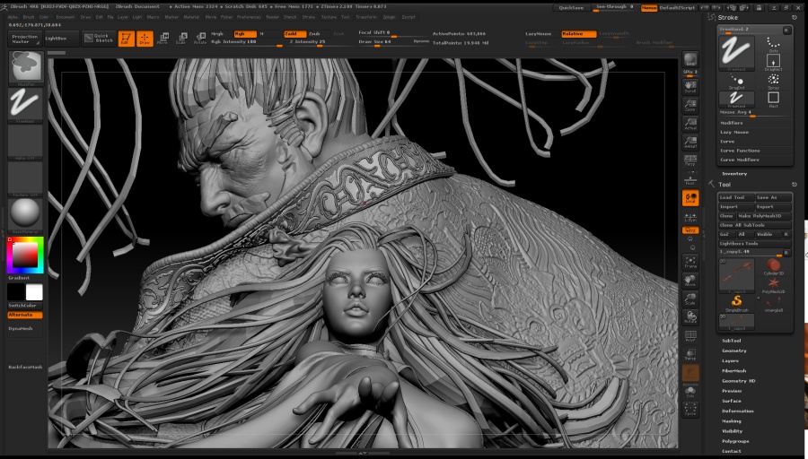The image size is (808, 459).
Task: Click the Load Tool button
Action: [x=736, y=197]
